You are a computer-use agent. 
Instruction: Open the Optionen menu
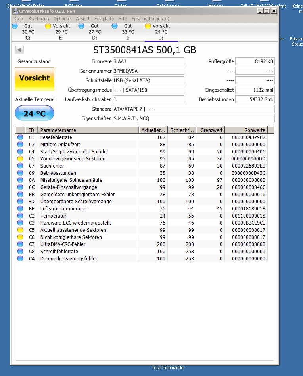click(62, 19)
